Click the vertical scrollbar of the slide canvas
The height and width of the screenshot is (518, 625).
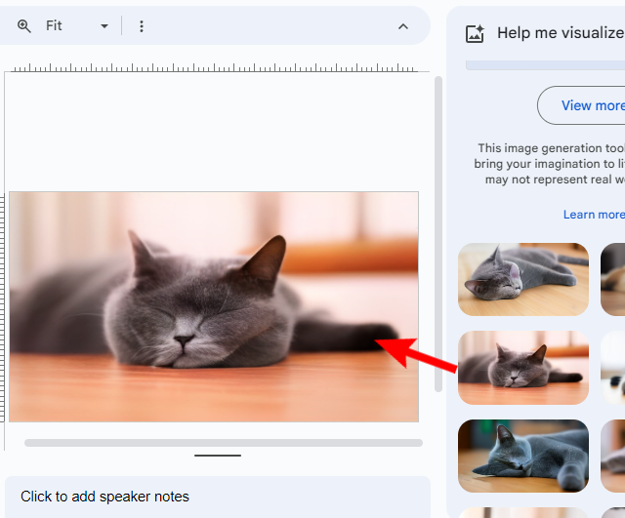438,234
